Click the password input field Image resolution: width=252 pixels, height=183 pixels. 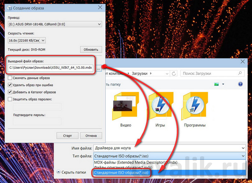(x=37, y=107)
